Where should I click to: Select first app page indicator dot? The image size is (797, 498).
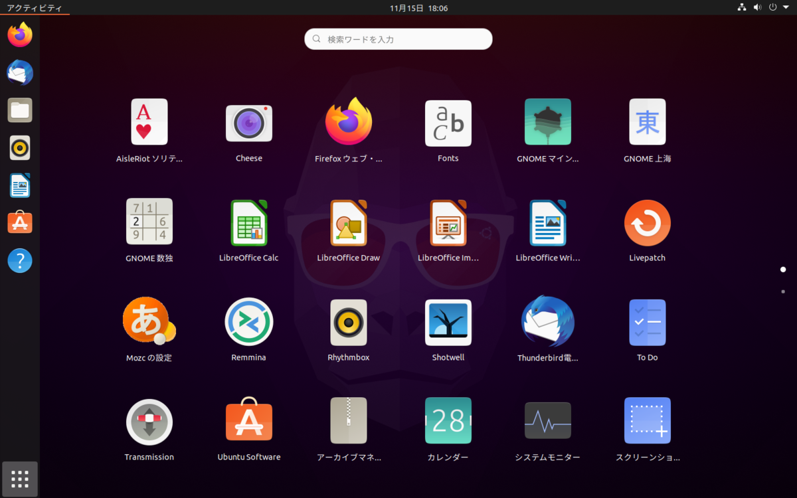[783, 270]
